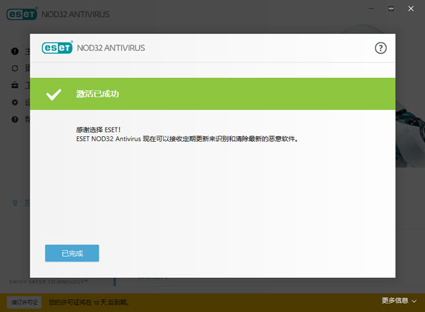Screen dimensions: 425x312
Task: Select the exclamation circle icon in left sidebar
Action: click(15, 52)
